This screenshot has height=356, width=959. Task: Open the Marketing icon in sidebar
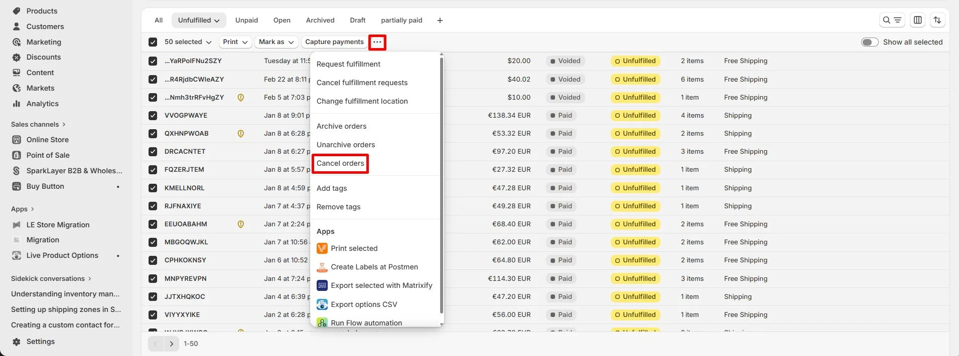[17, 42]
